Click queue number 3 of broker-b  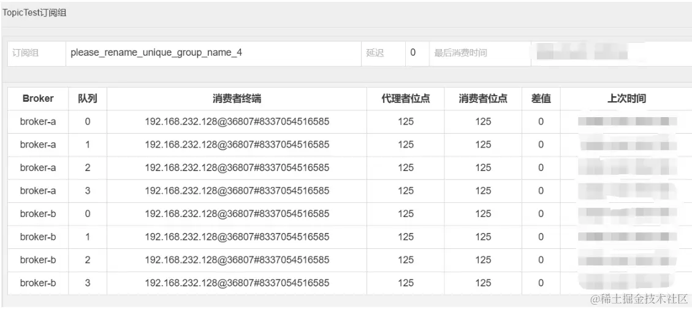(x=88, y=283)
